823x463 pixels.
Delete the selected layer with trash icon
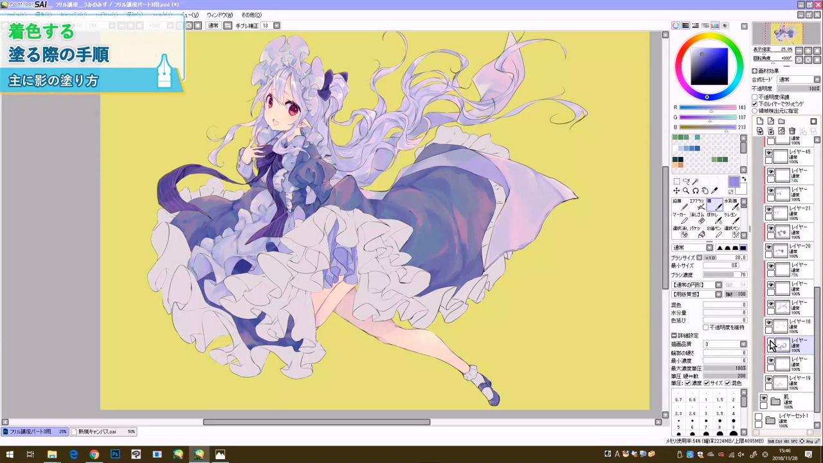(x=791, y=131)
